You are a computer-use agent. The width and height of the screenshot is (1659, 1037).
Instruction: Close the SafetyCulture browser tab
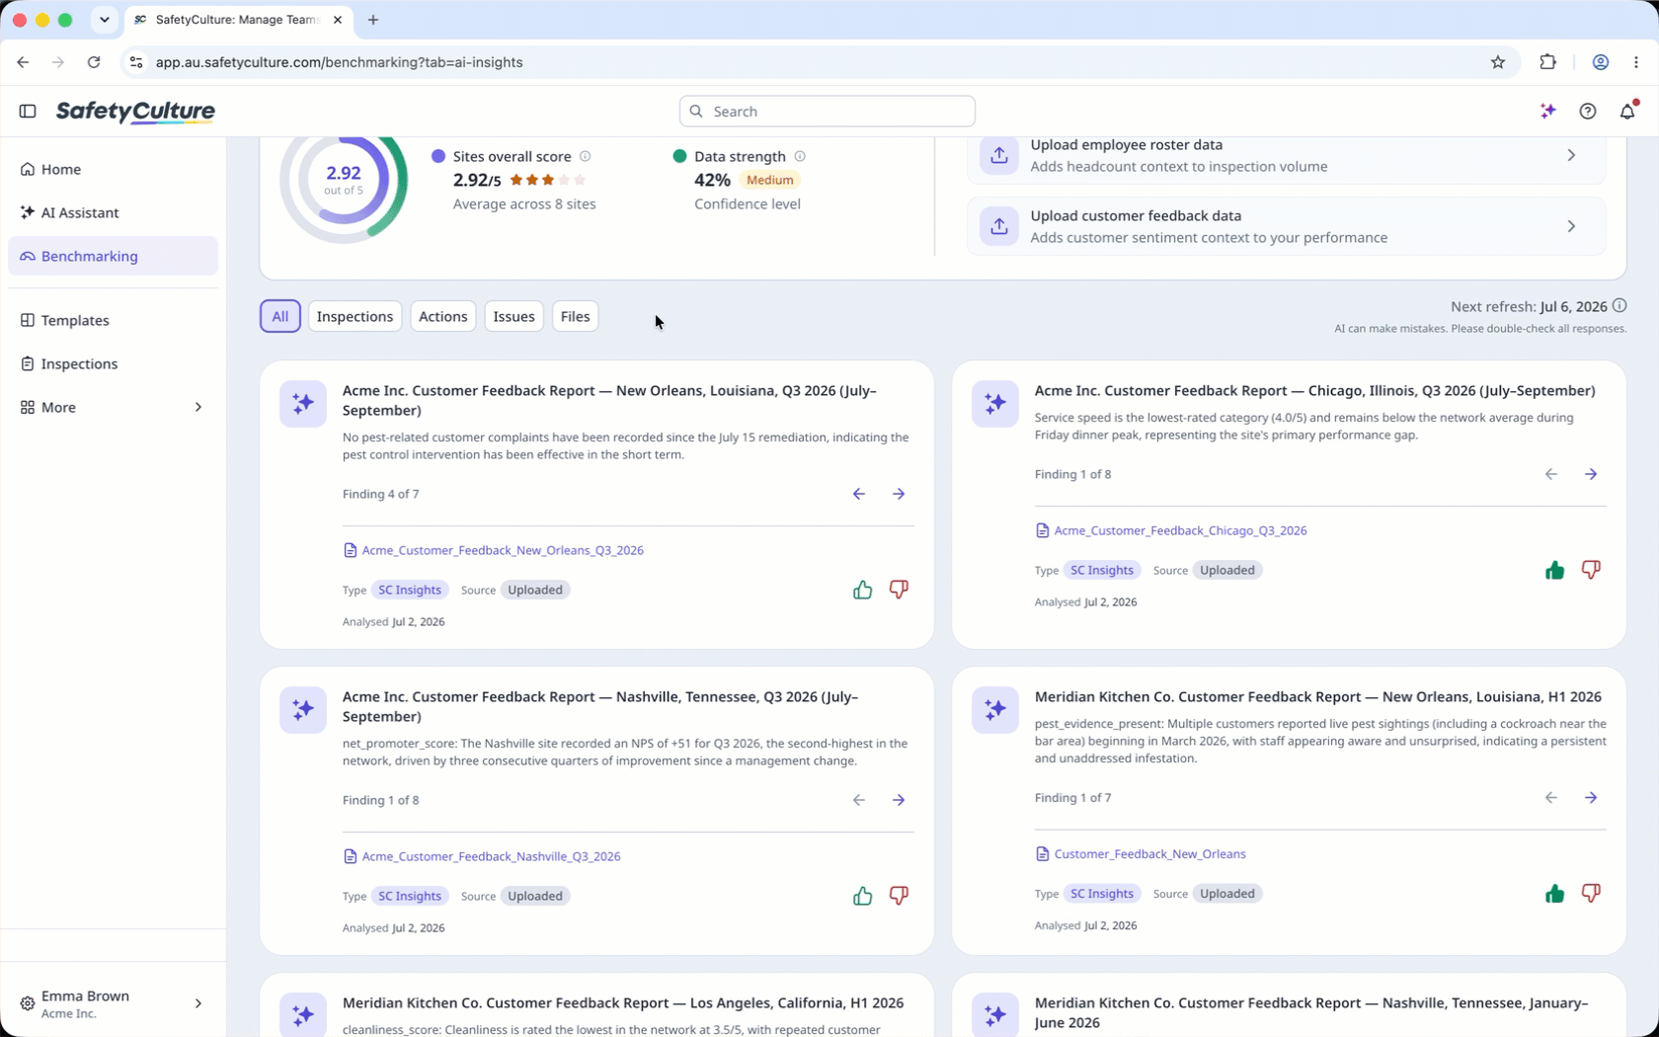click(x=338, y=20)
